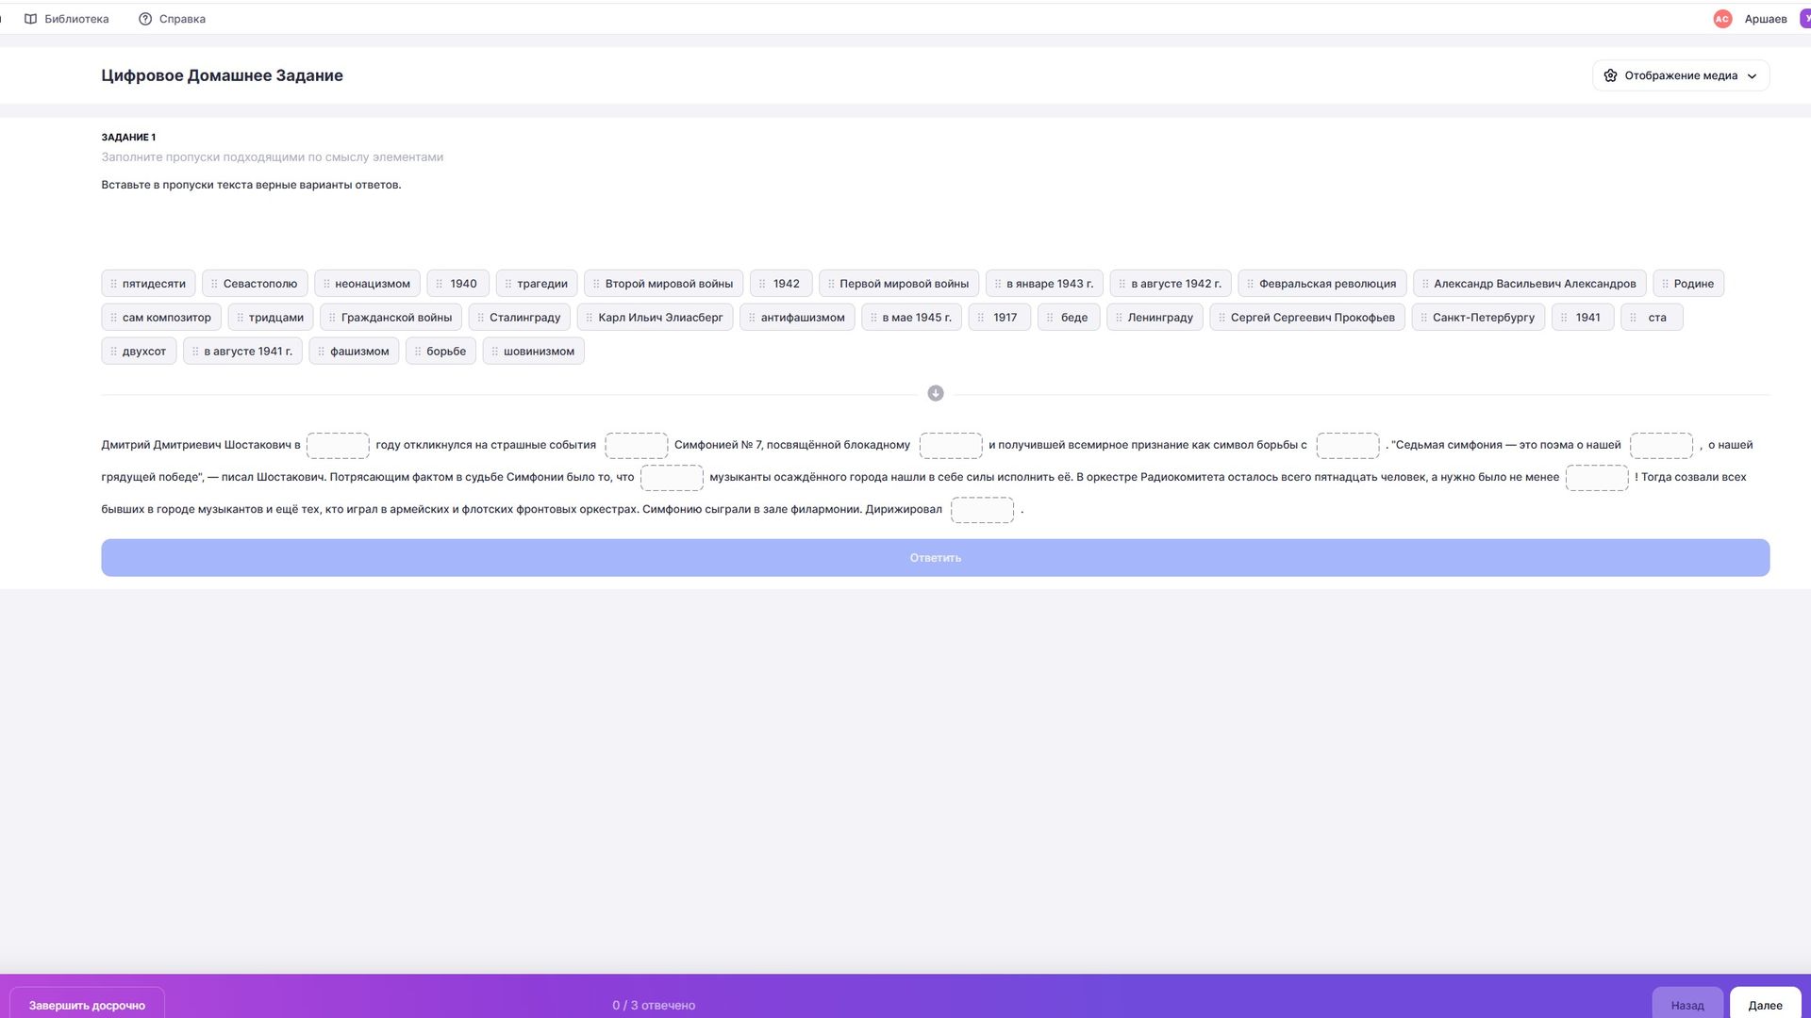Proceed with the Далее button
Image resolution: width=1811 pixels, height=1018 pixels.
click(1765, 1005)
